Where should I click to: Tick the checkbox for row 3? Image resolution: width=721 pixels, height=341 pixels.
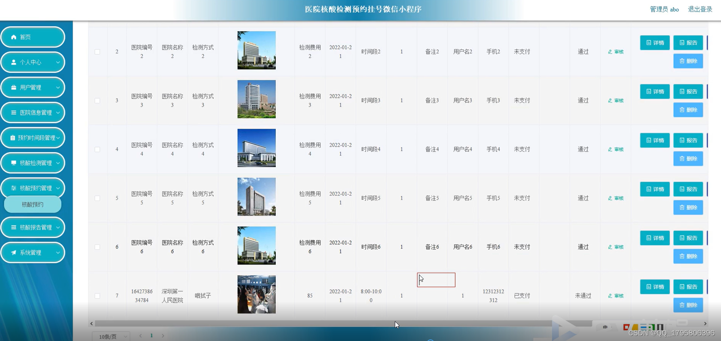tap(97, 101)
